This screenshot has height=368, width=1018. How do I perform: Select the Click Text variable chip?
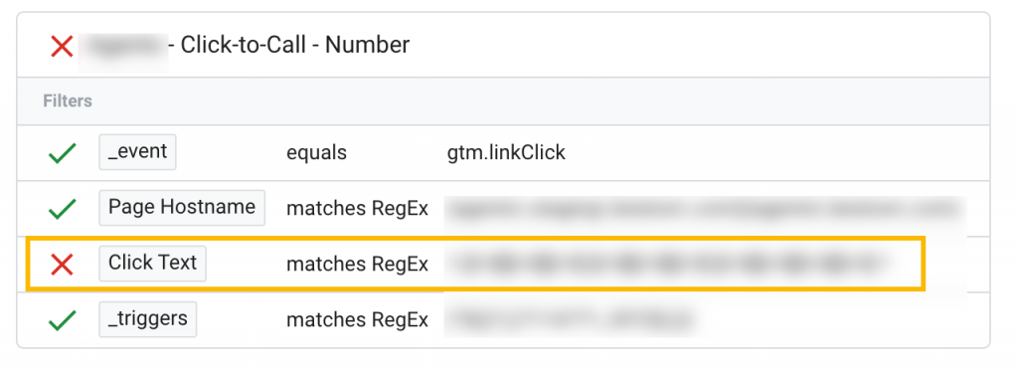point(152,264)
